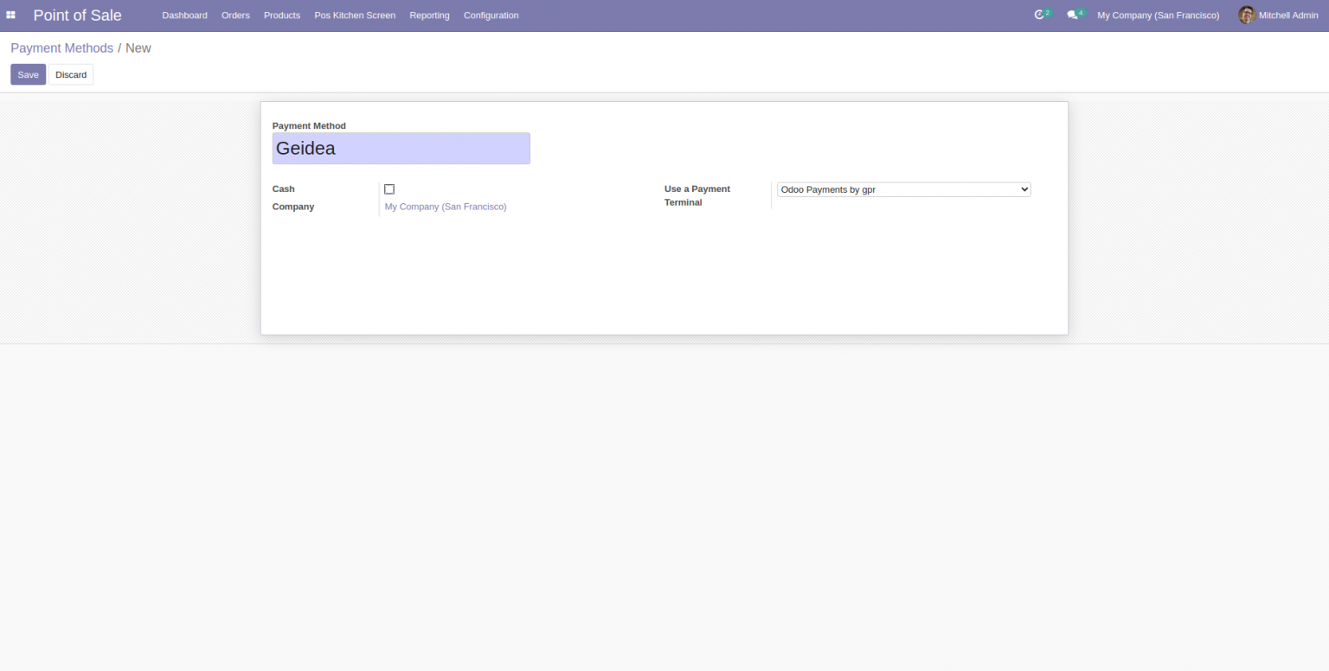This screenshot has width=1329, height=671.
Task: Open the Dashboard menu
Action: click(x=184, y=15)
